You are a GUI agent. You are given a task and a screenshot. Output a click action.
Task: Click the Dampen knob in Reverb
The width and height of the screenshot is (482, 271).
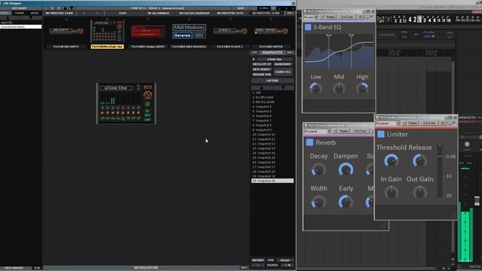pyautogui.click(x=346, y=169)
